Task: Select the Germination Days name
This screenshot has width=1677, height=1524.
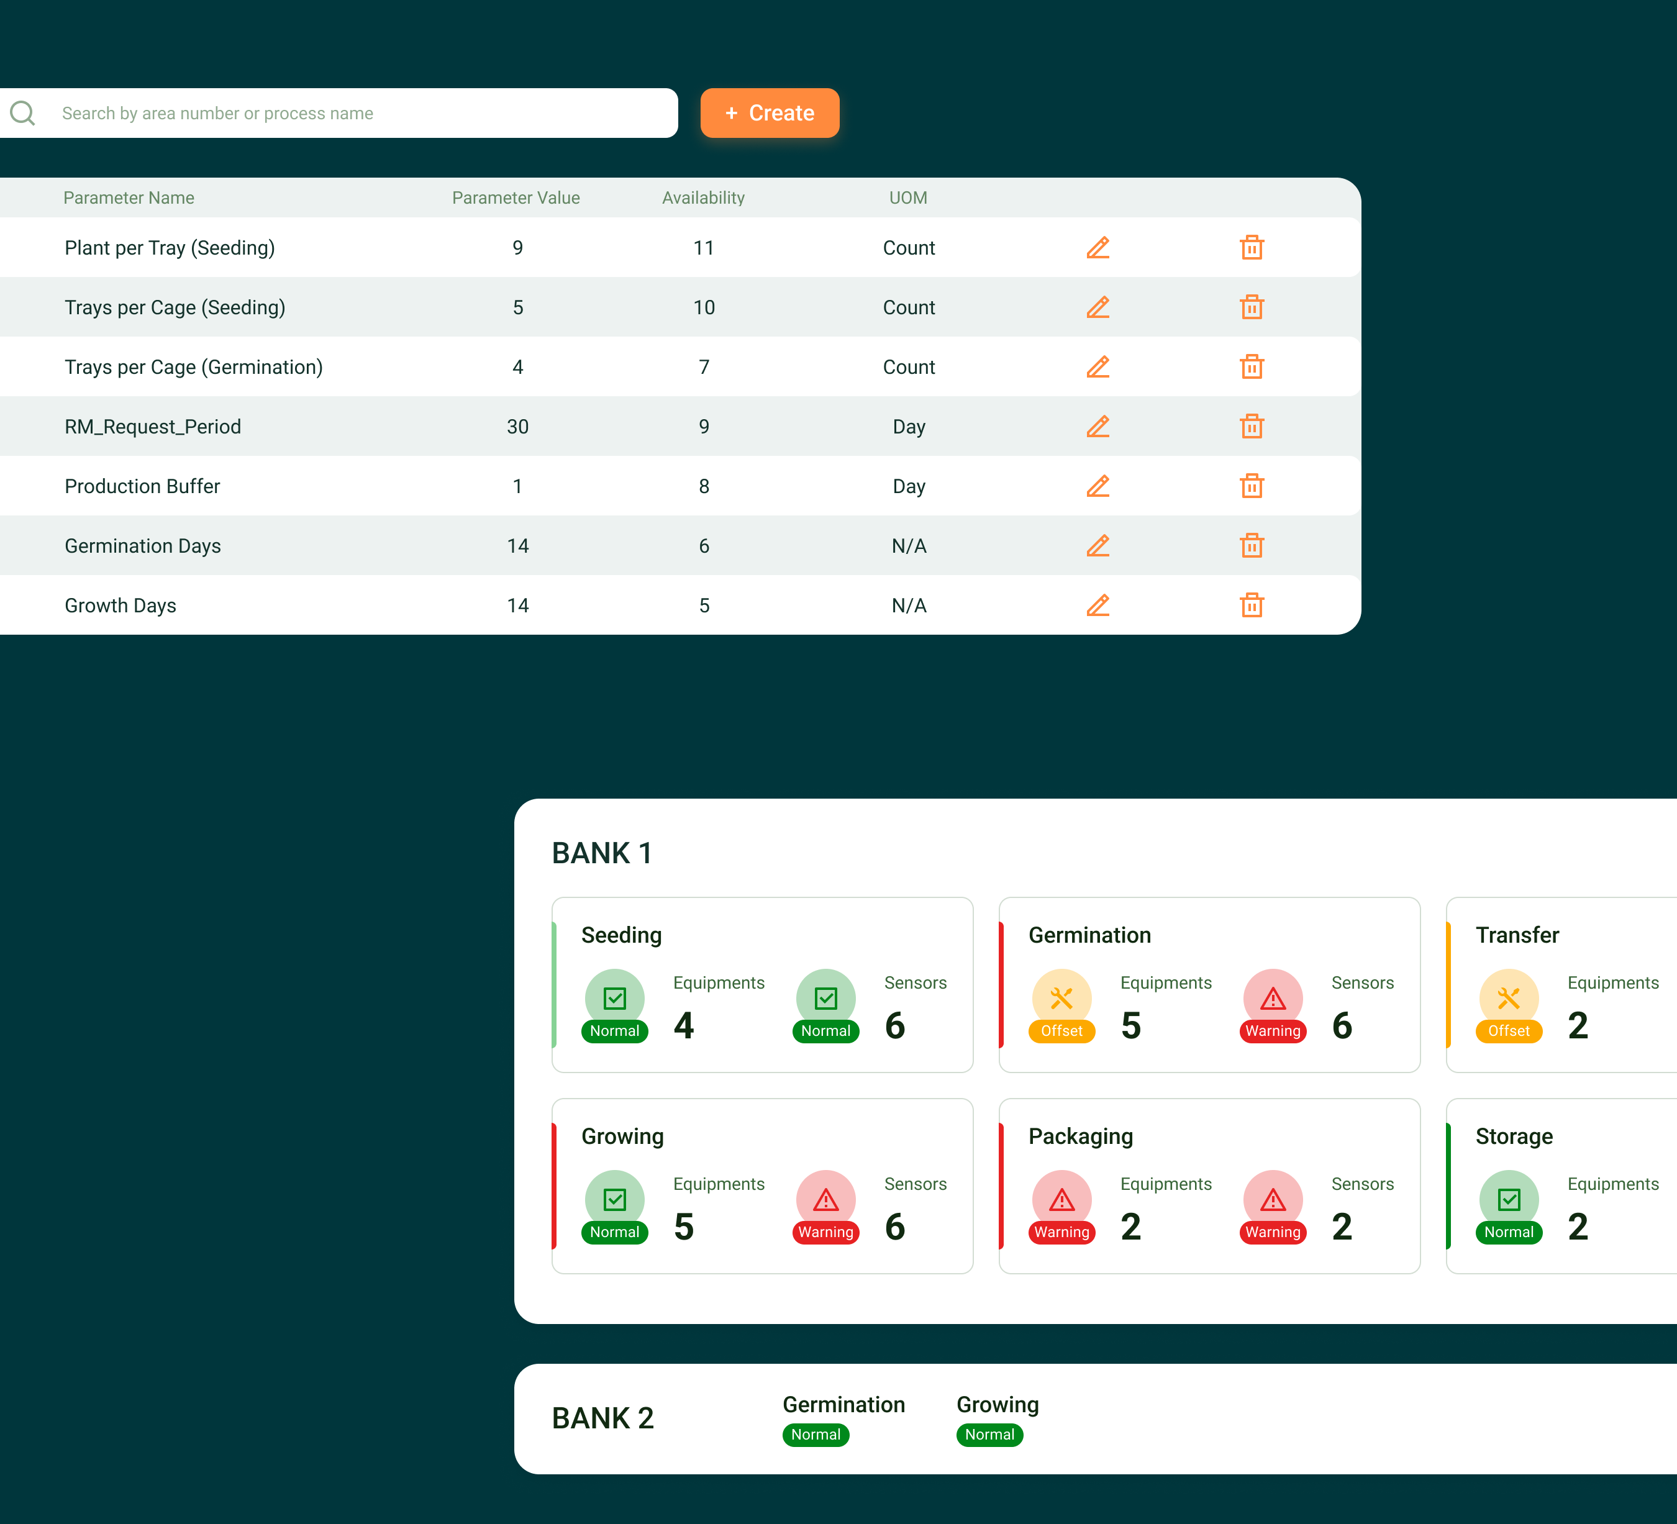Action: click(x=143, y=546)
